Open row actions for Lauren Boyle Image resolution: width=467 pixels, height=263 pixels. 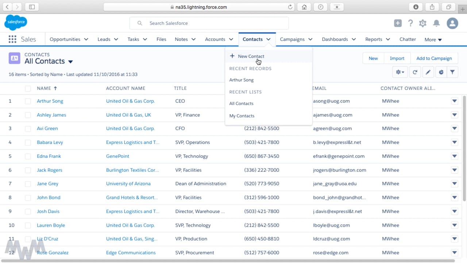(x=455, y=225)
